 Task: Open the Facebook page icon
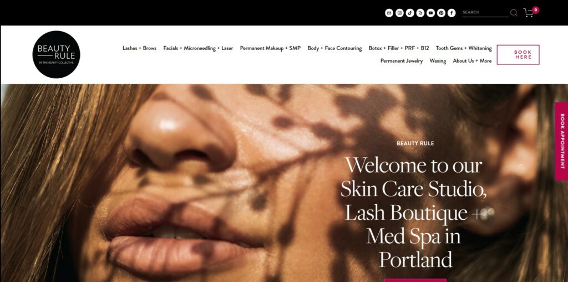[452, 13]
